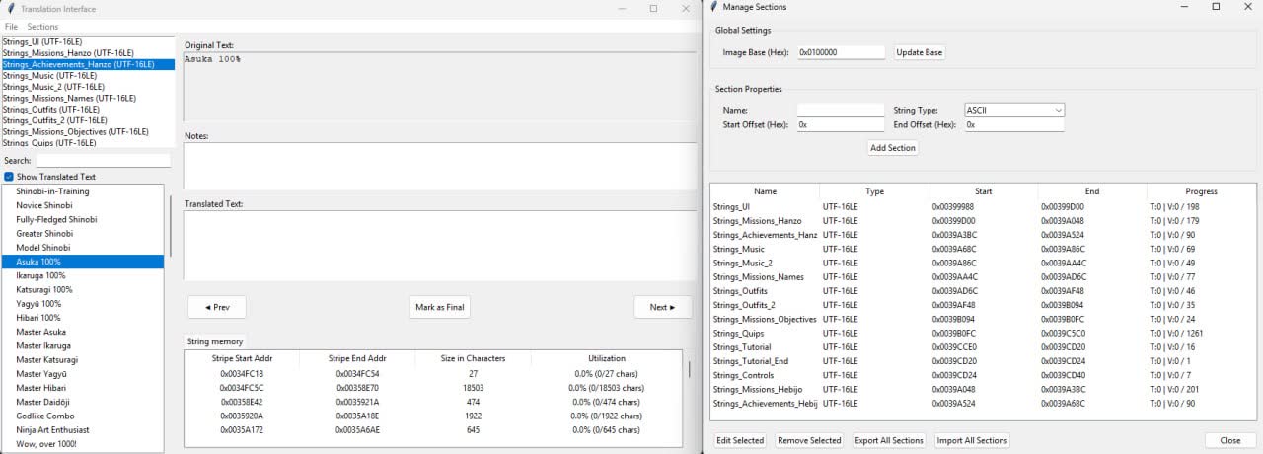
Task: Click the String memory table scrollbar
Action: (x=690, y=395)
